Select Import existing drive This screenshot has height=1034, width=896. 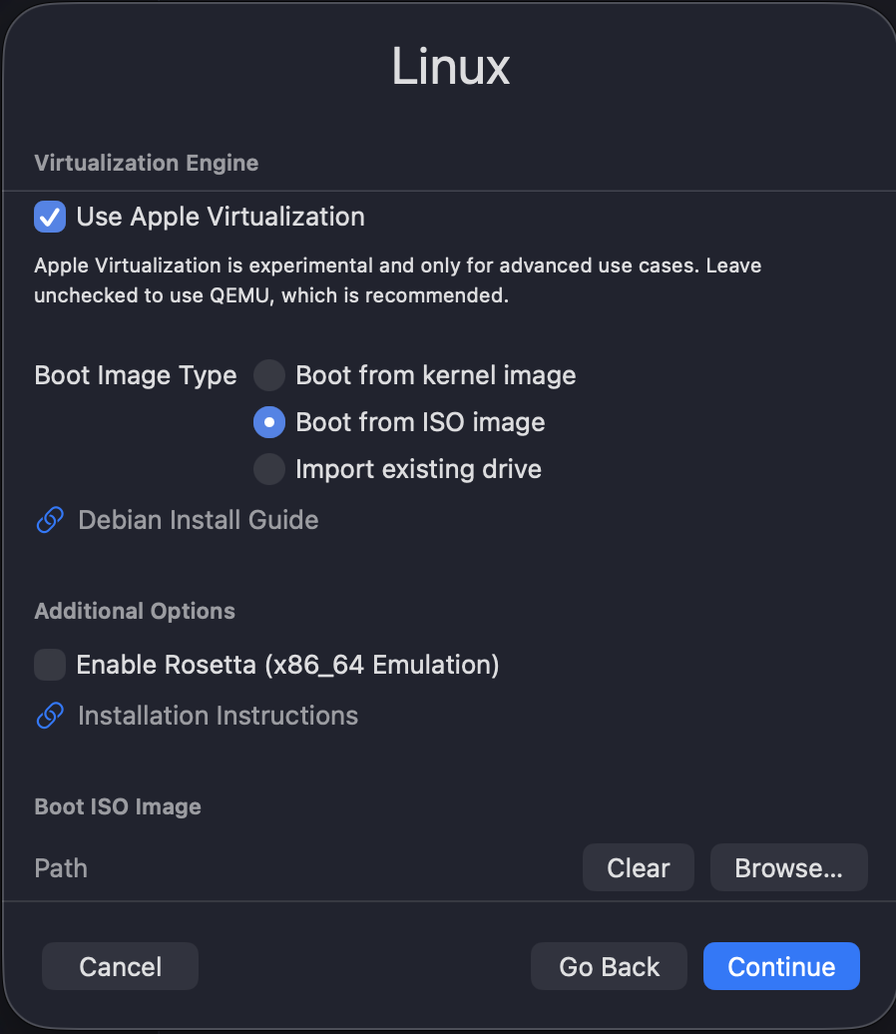tap(267, 469)
